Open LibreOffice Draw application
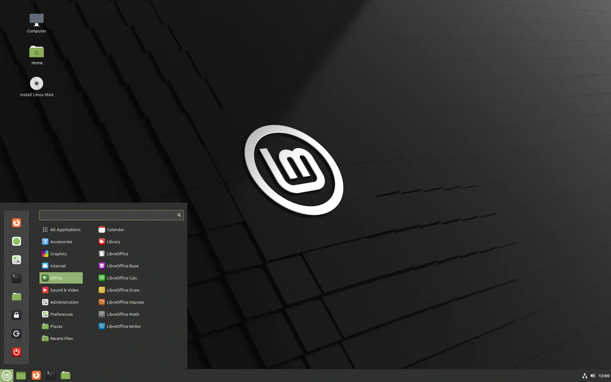The width and height of the screenshot is (611, 382). [x=122, y=290]
